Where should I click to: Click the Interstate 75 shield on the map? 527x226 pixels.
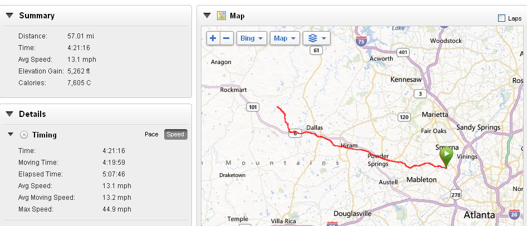[361, 42]
